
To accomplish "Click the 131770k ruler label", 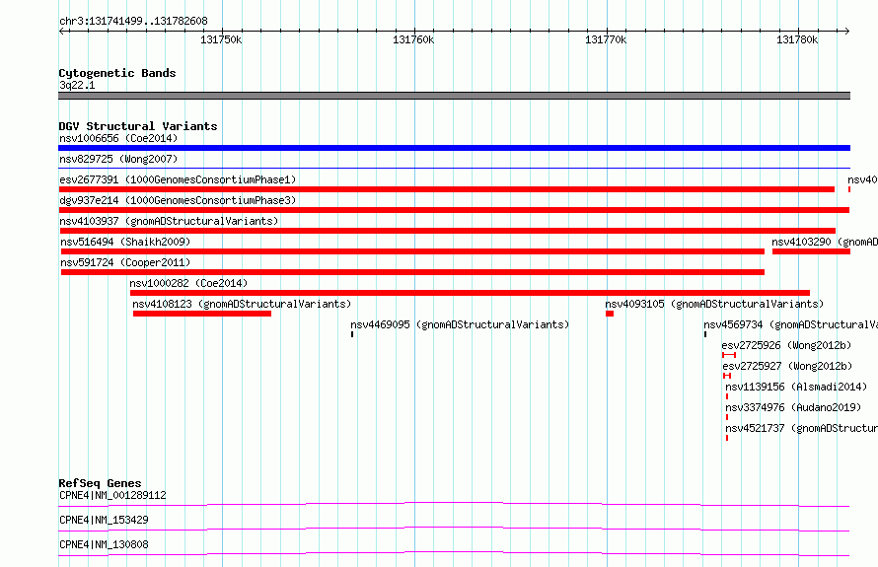I will click(x=606, y=39).
